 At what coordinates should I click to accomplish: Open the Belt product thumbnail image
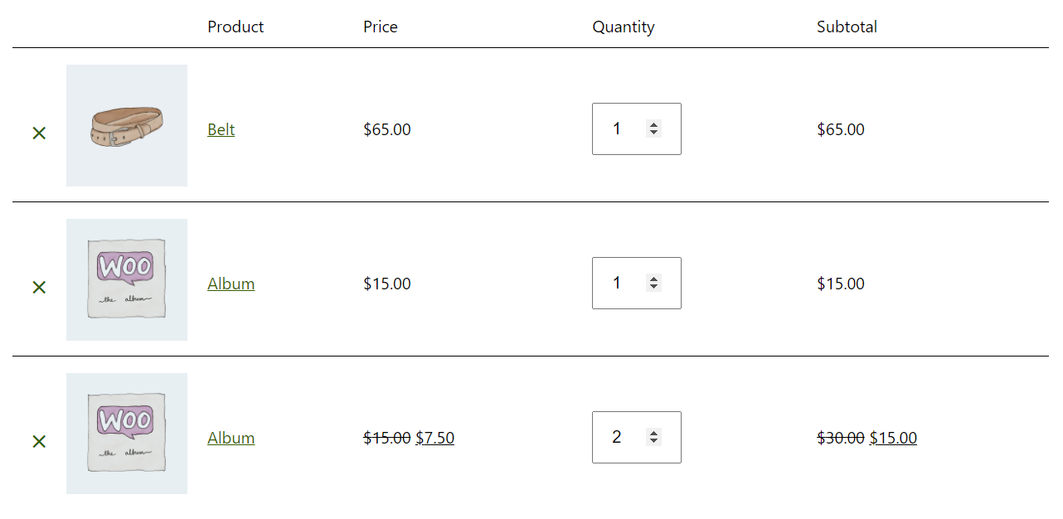coord(127,125)
